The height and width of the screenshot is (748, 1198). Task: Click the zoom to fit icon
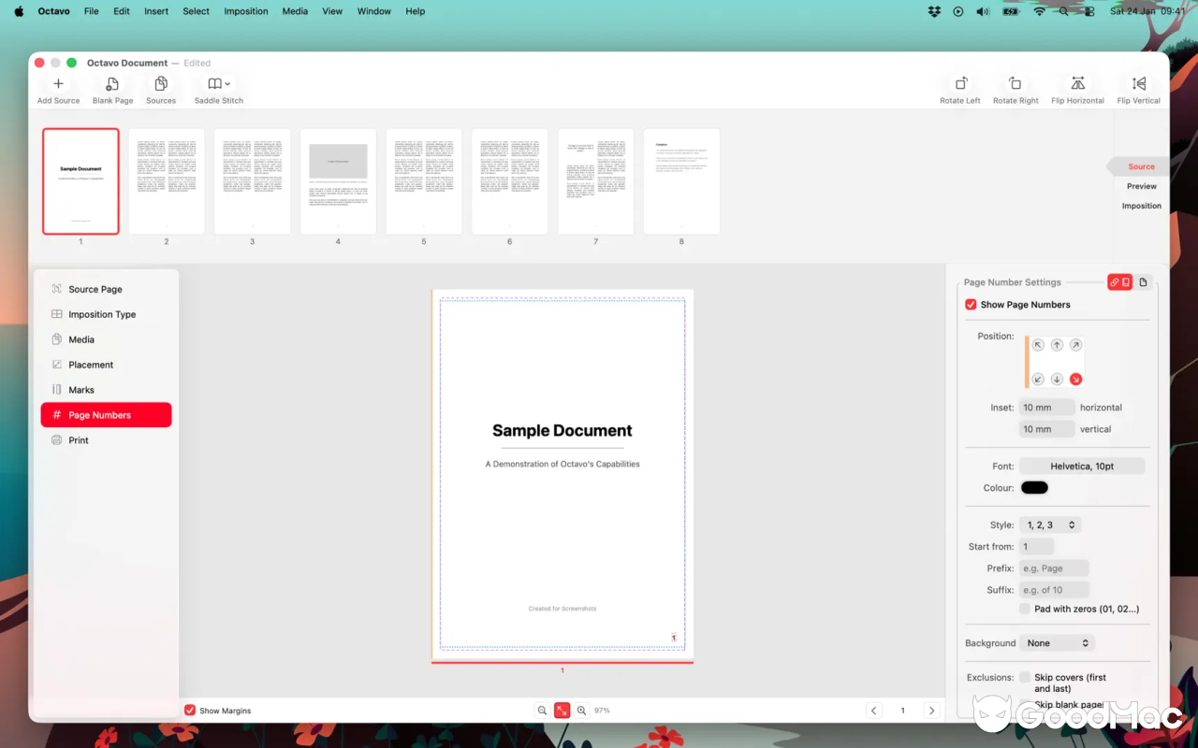[x=562, y=710]
